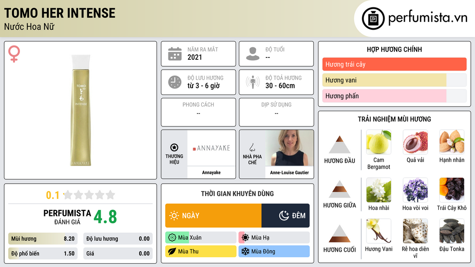Click the Rễ hoa diên vĩ note image
Viewport: 475px width, 267px height.
click(x=415, y=231)
